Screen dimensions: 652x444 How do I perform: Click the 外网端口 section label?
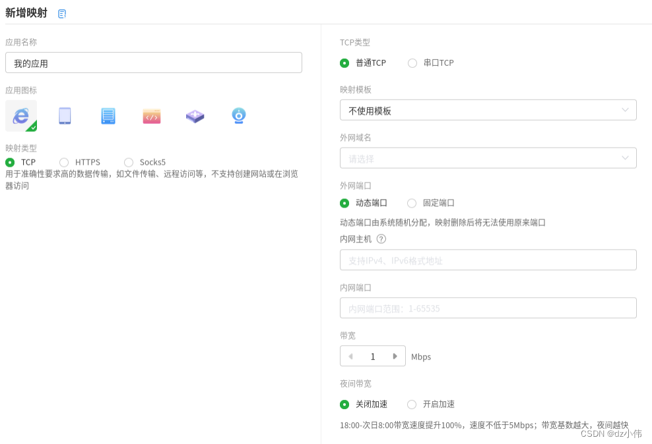coord(356,186)
